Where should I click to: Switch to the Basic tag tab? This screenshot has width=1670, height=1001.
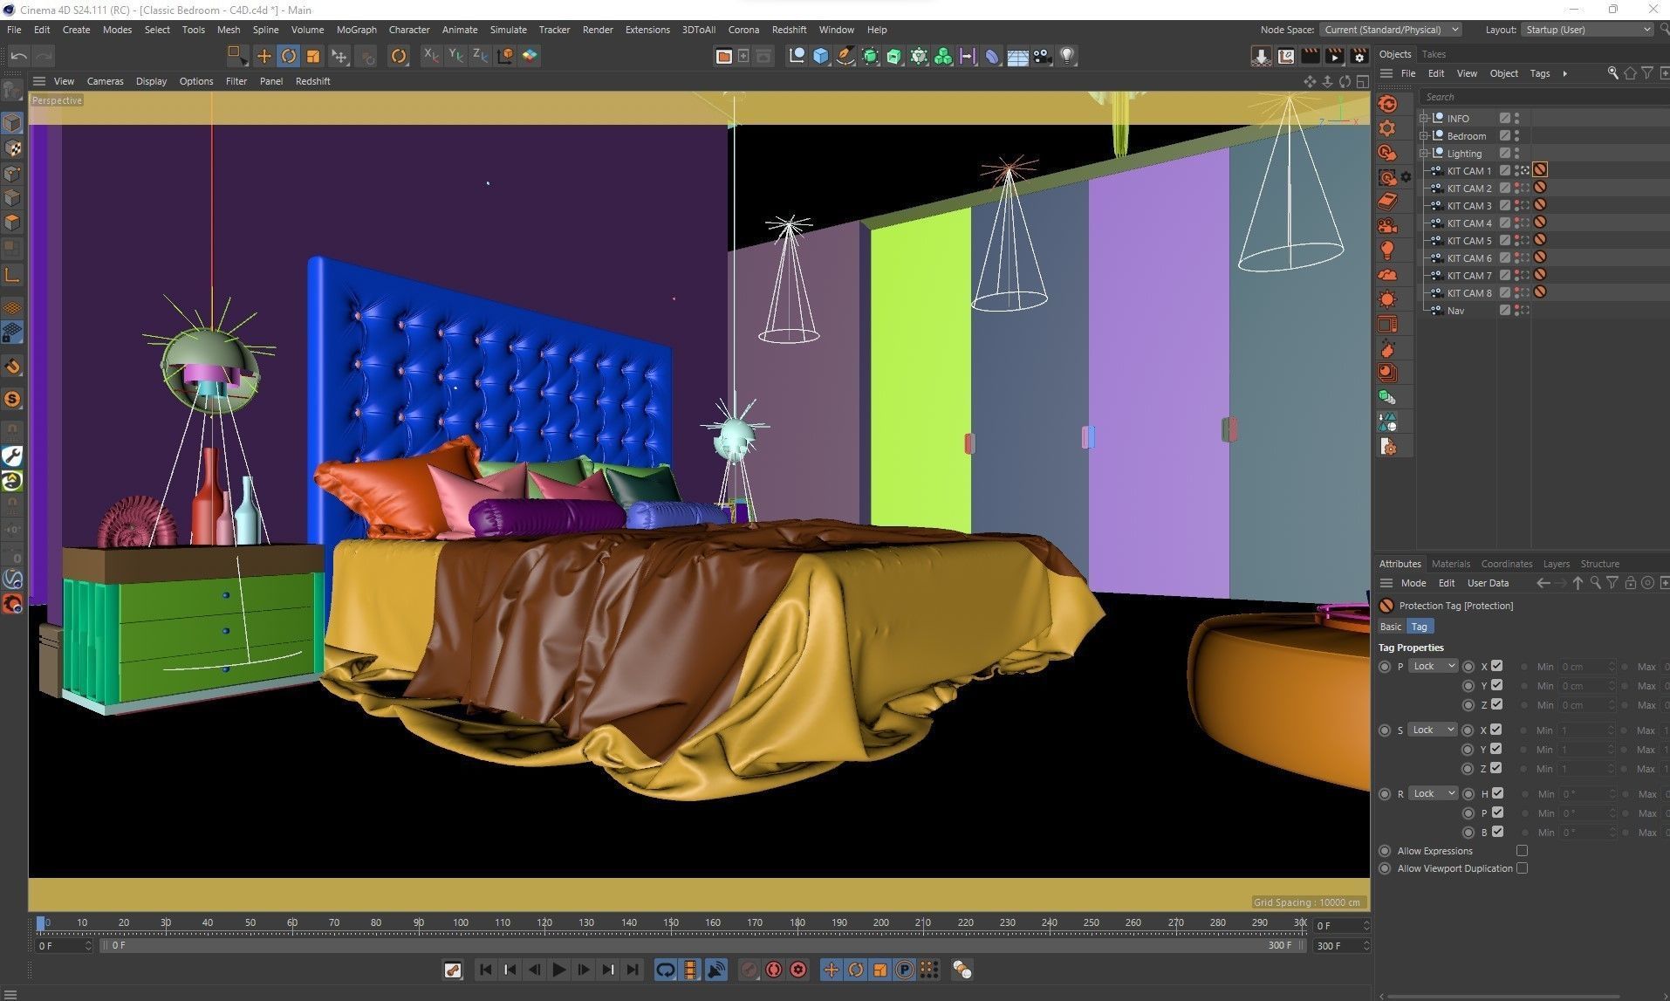pos(1391,627)
